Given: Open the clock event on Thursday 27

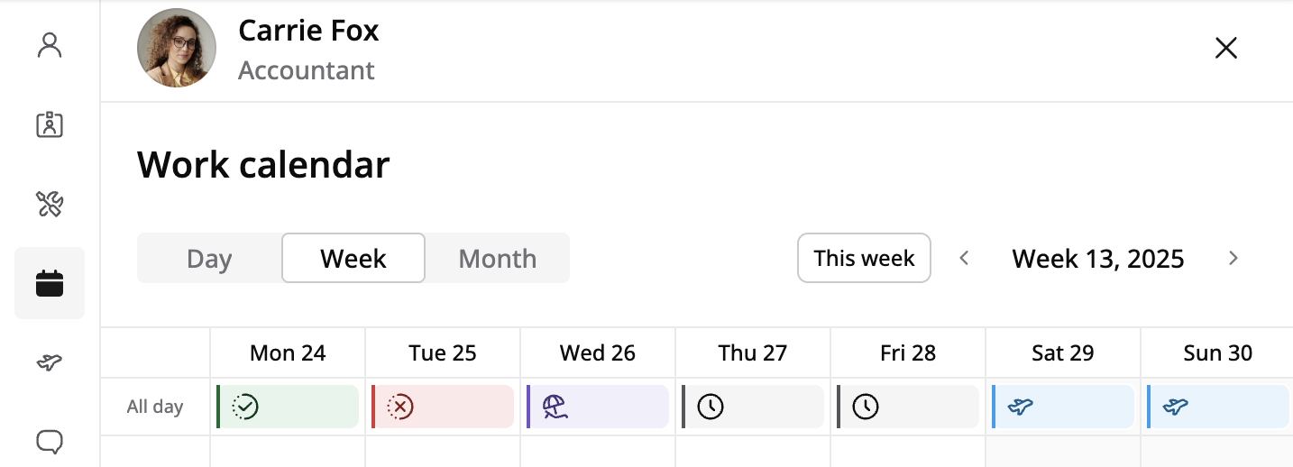Looking at the screenshot, I should 754,407.
